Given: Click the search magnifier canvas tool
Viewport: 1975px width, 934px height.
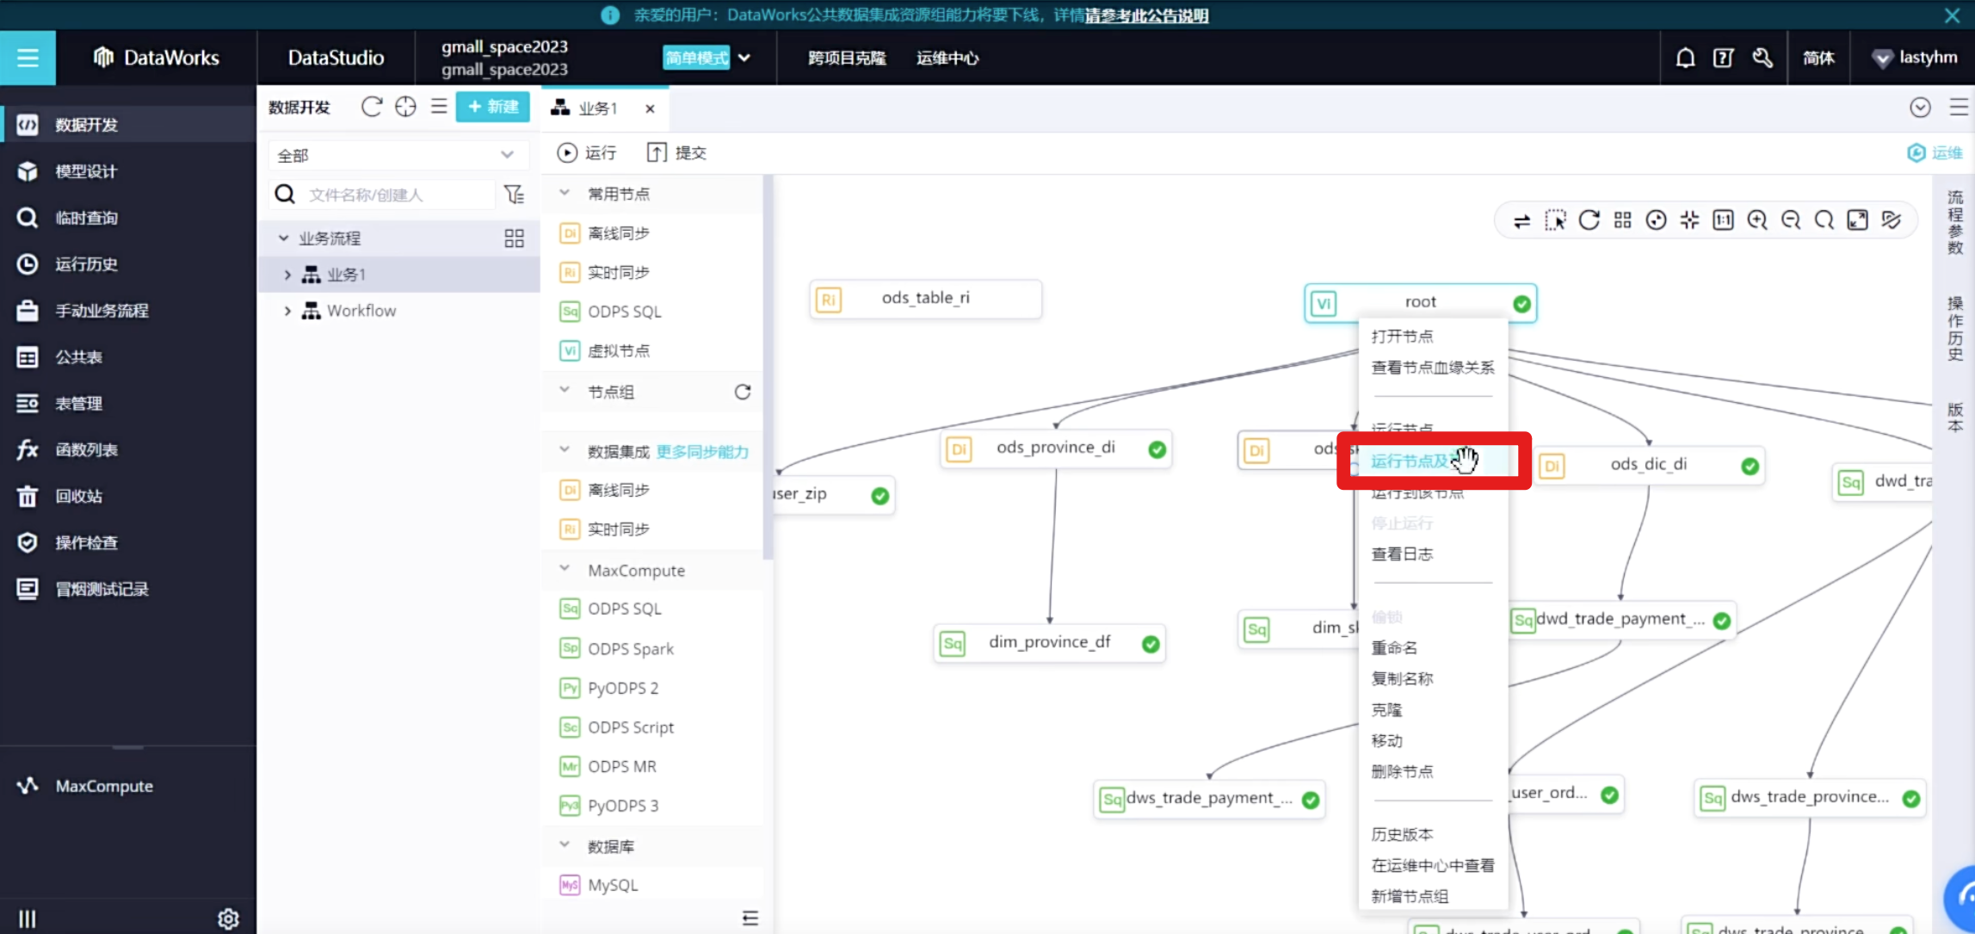Looking at the screenshot, I should [x=1824, y=220].
